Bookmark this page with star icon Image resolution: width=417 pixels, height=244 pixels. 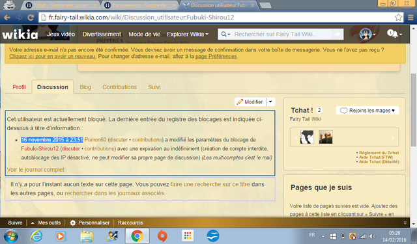coord(398,18)
